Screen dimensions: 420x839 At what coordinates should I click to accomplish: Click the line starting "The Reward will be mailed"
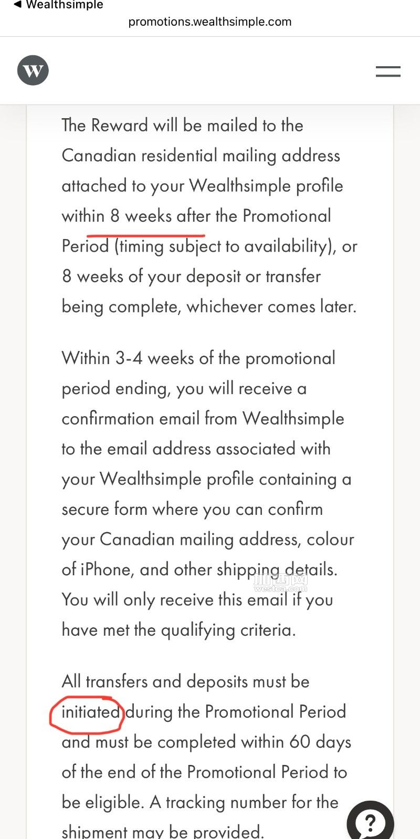[183, 126]
